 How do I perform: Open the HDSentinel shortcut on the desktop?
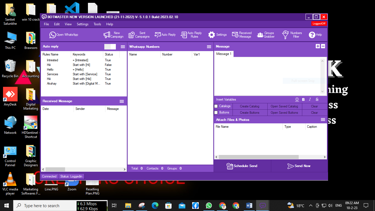click(x=31, y=127)
